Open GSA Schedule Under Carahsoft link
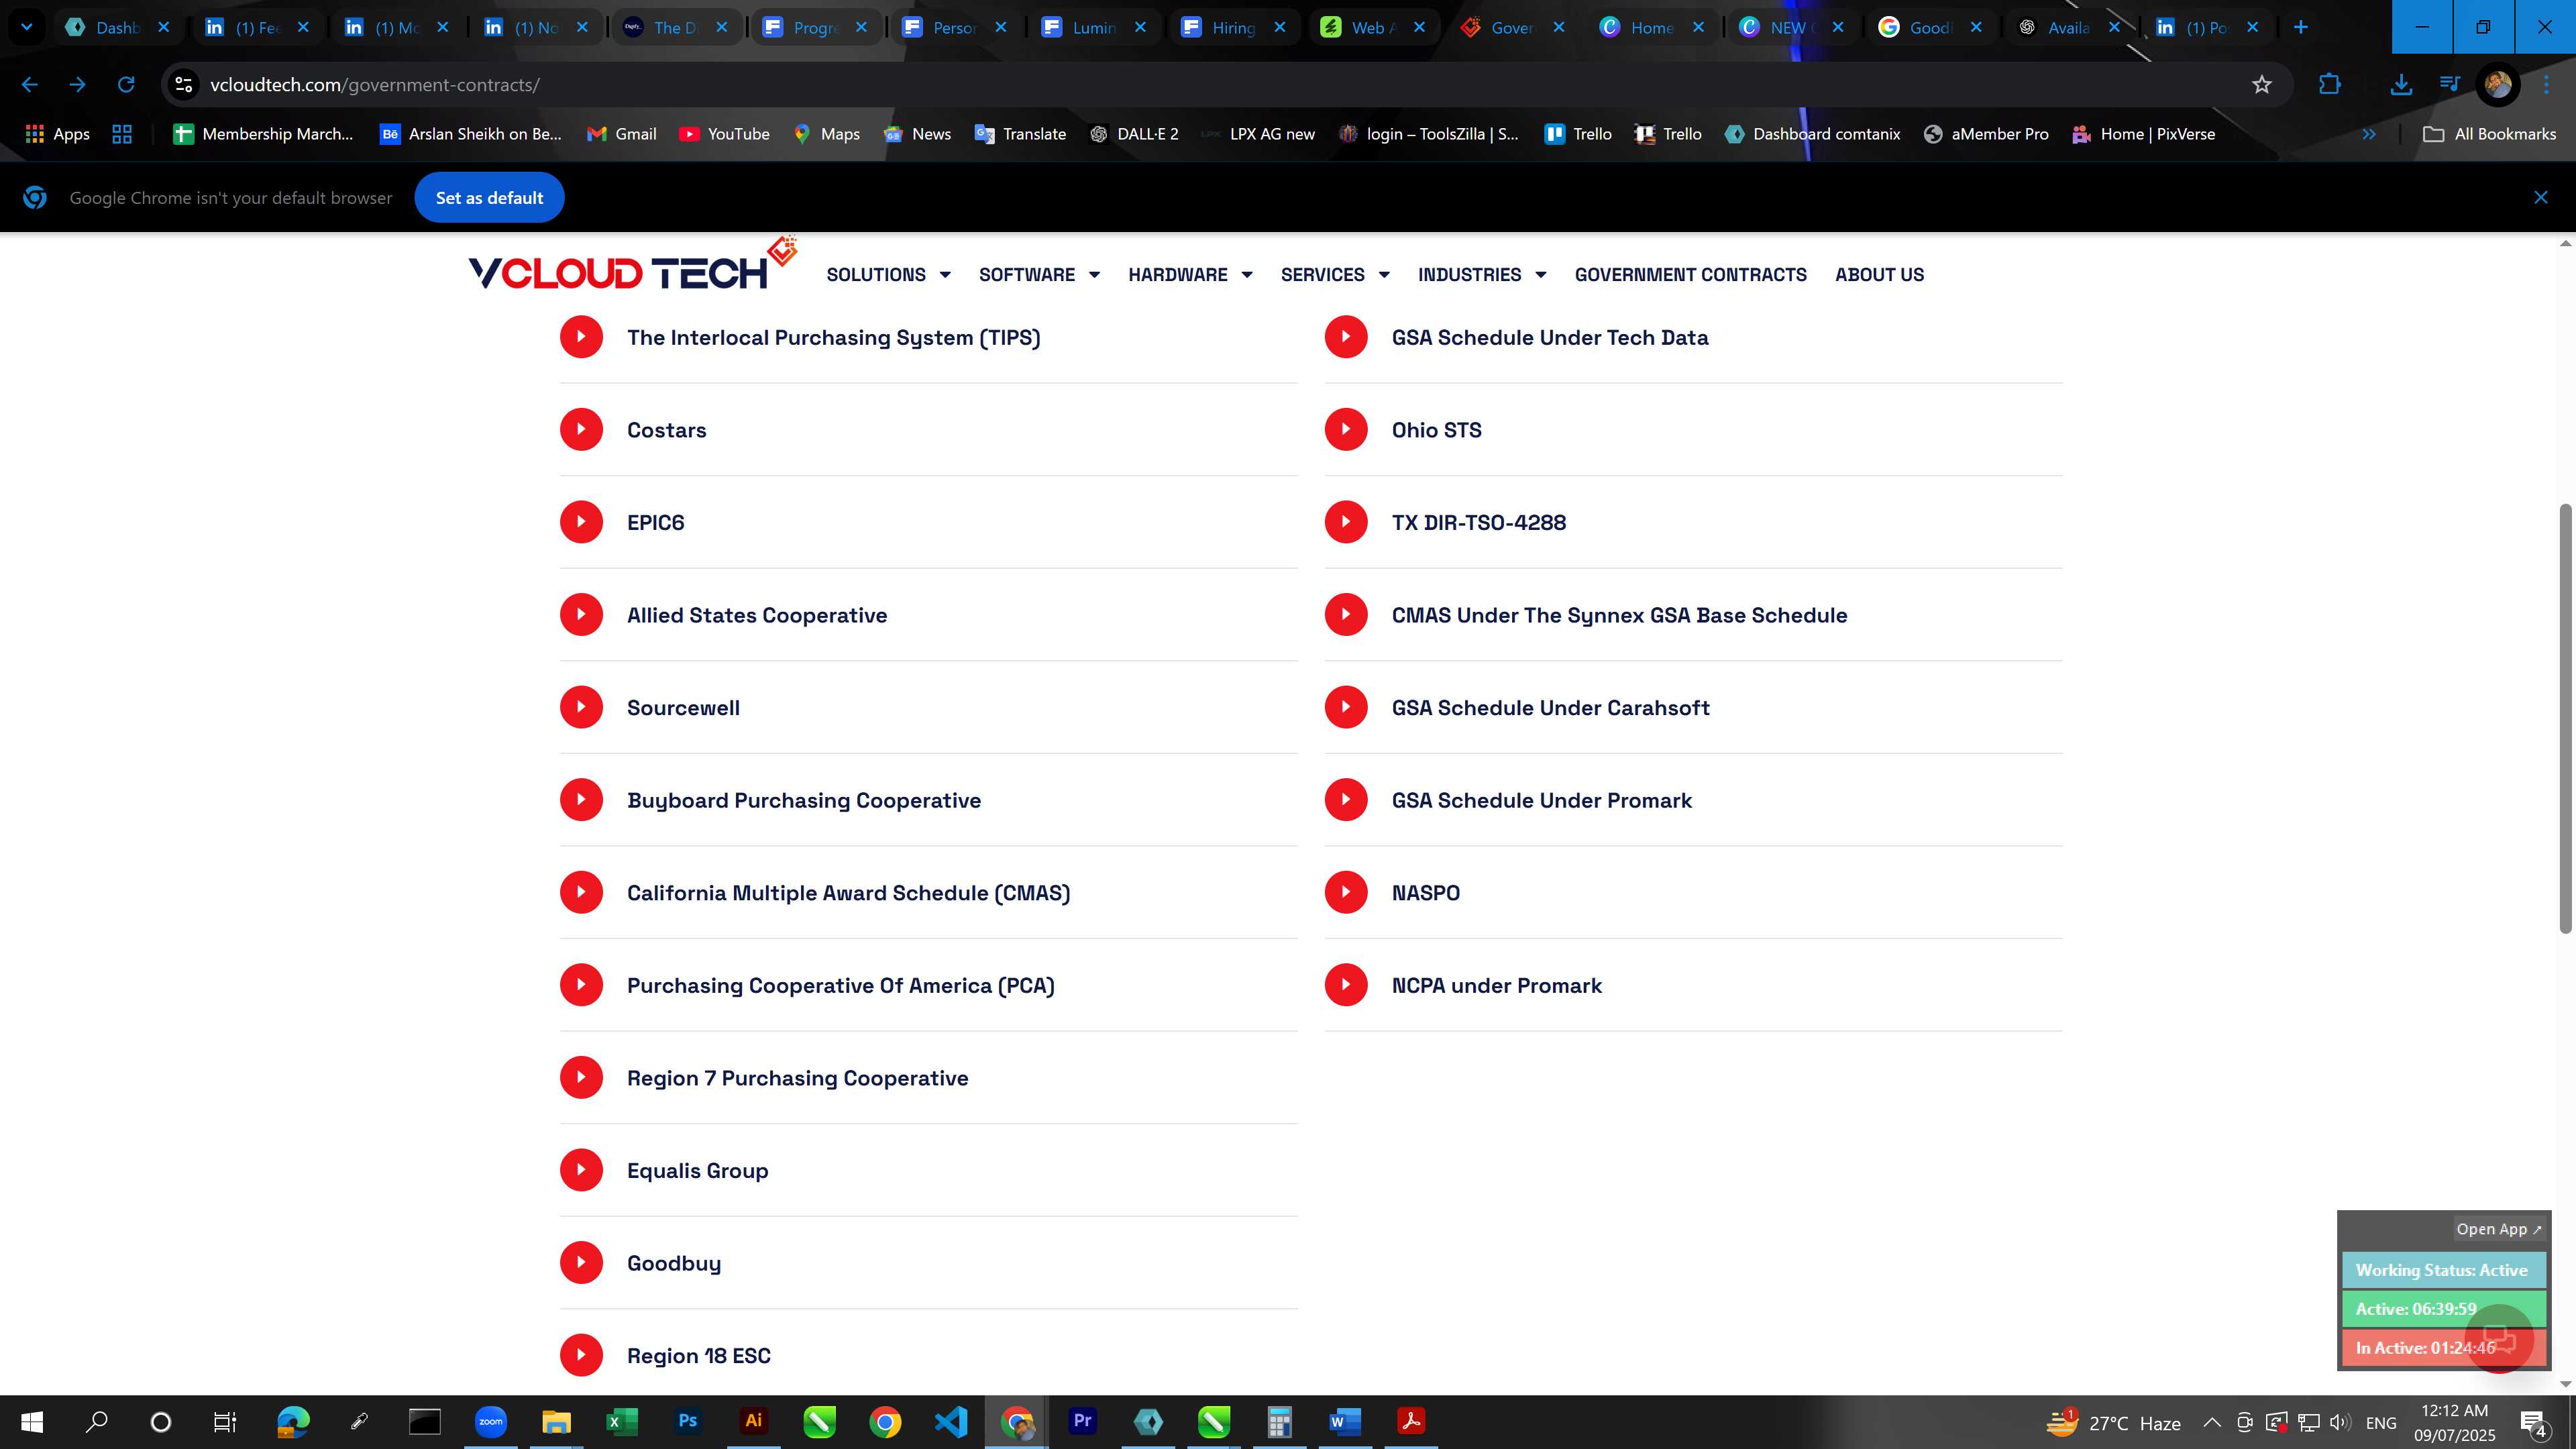The image size is (2576, 1449). pyautogui.click(x=1550, y=707)
